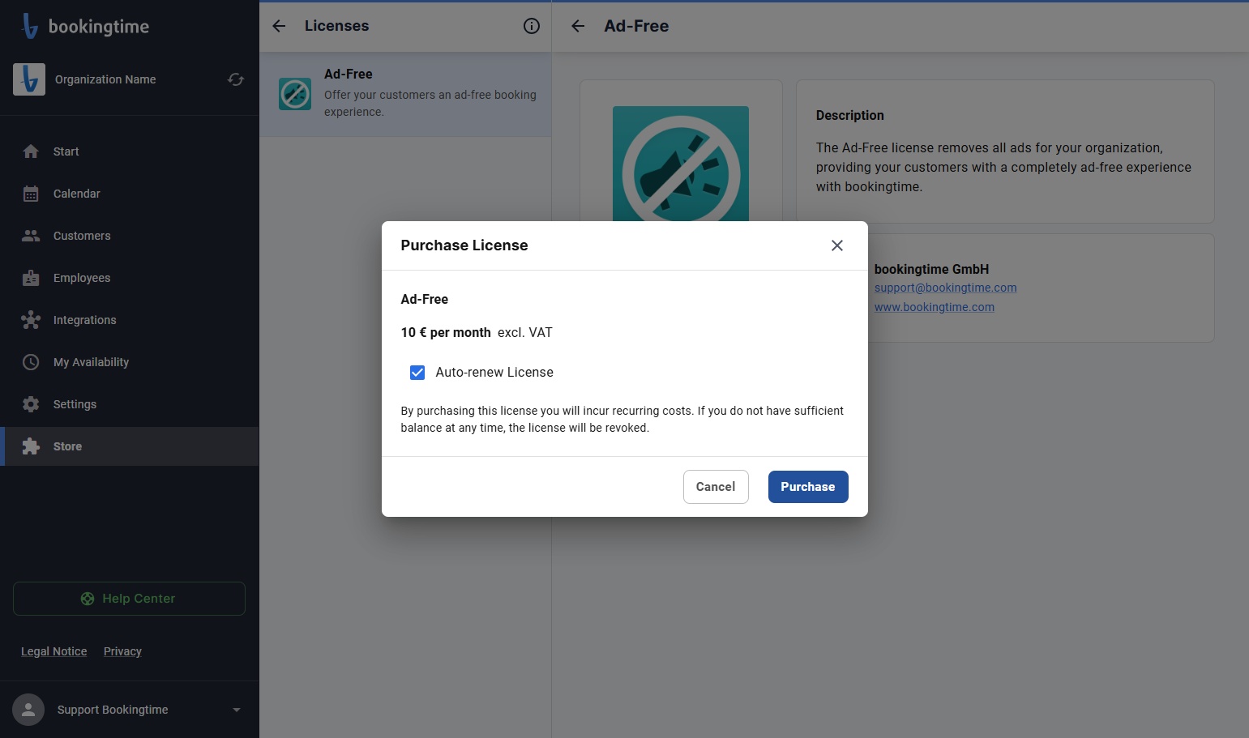Go back using Licenses back arrow
The image size is (1249, 738).
coord(279,26)
